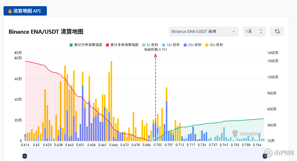The width and height of the screenshot is (297, 161).
Task: Click the red current price arrow marker
Action: point(156,56)
